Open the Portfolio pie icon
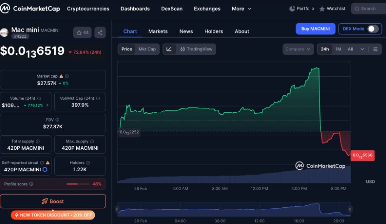The width and height of the screenshot is (386, 224). coord(292,9)
